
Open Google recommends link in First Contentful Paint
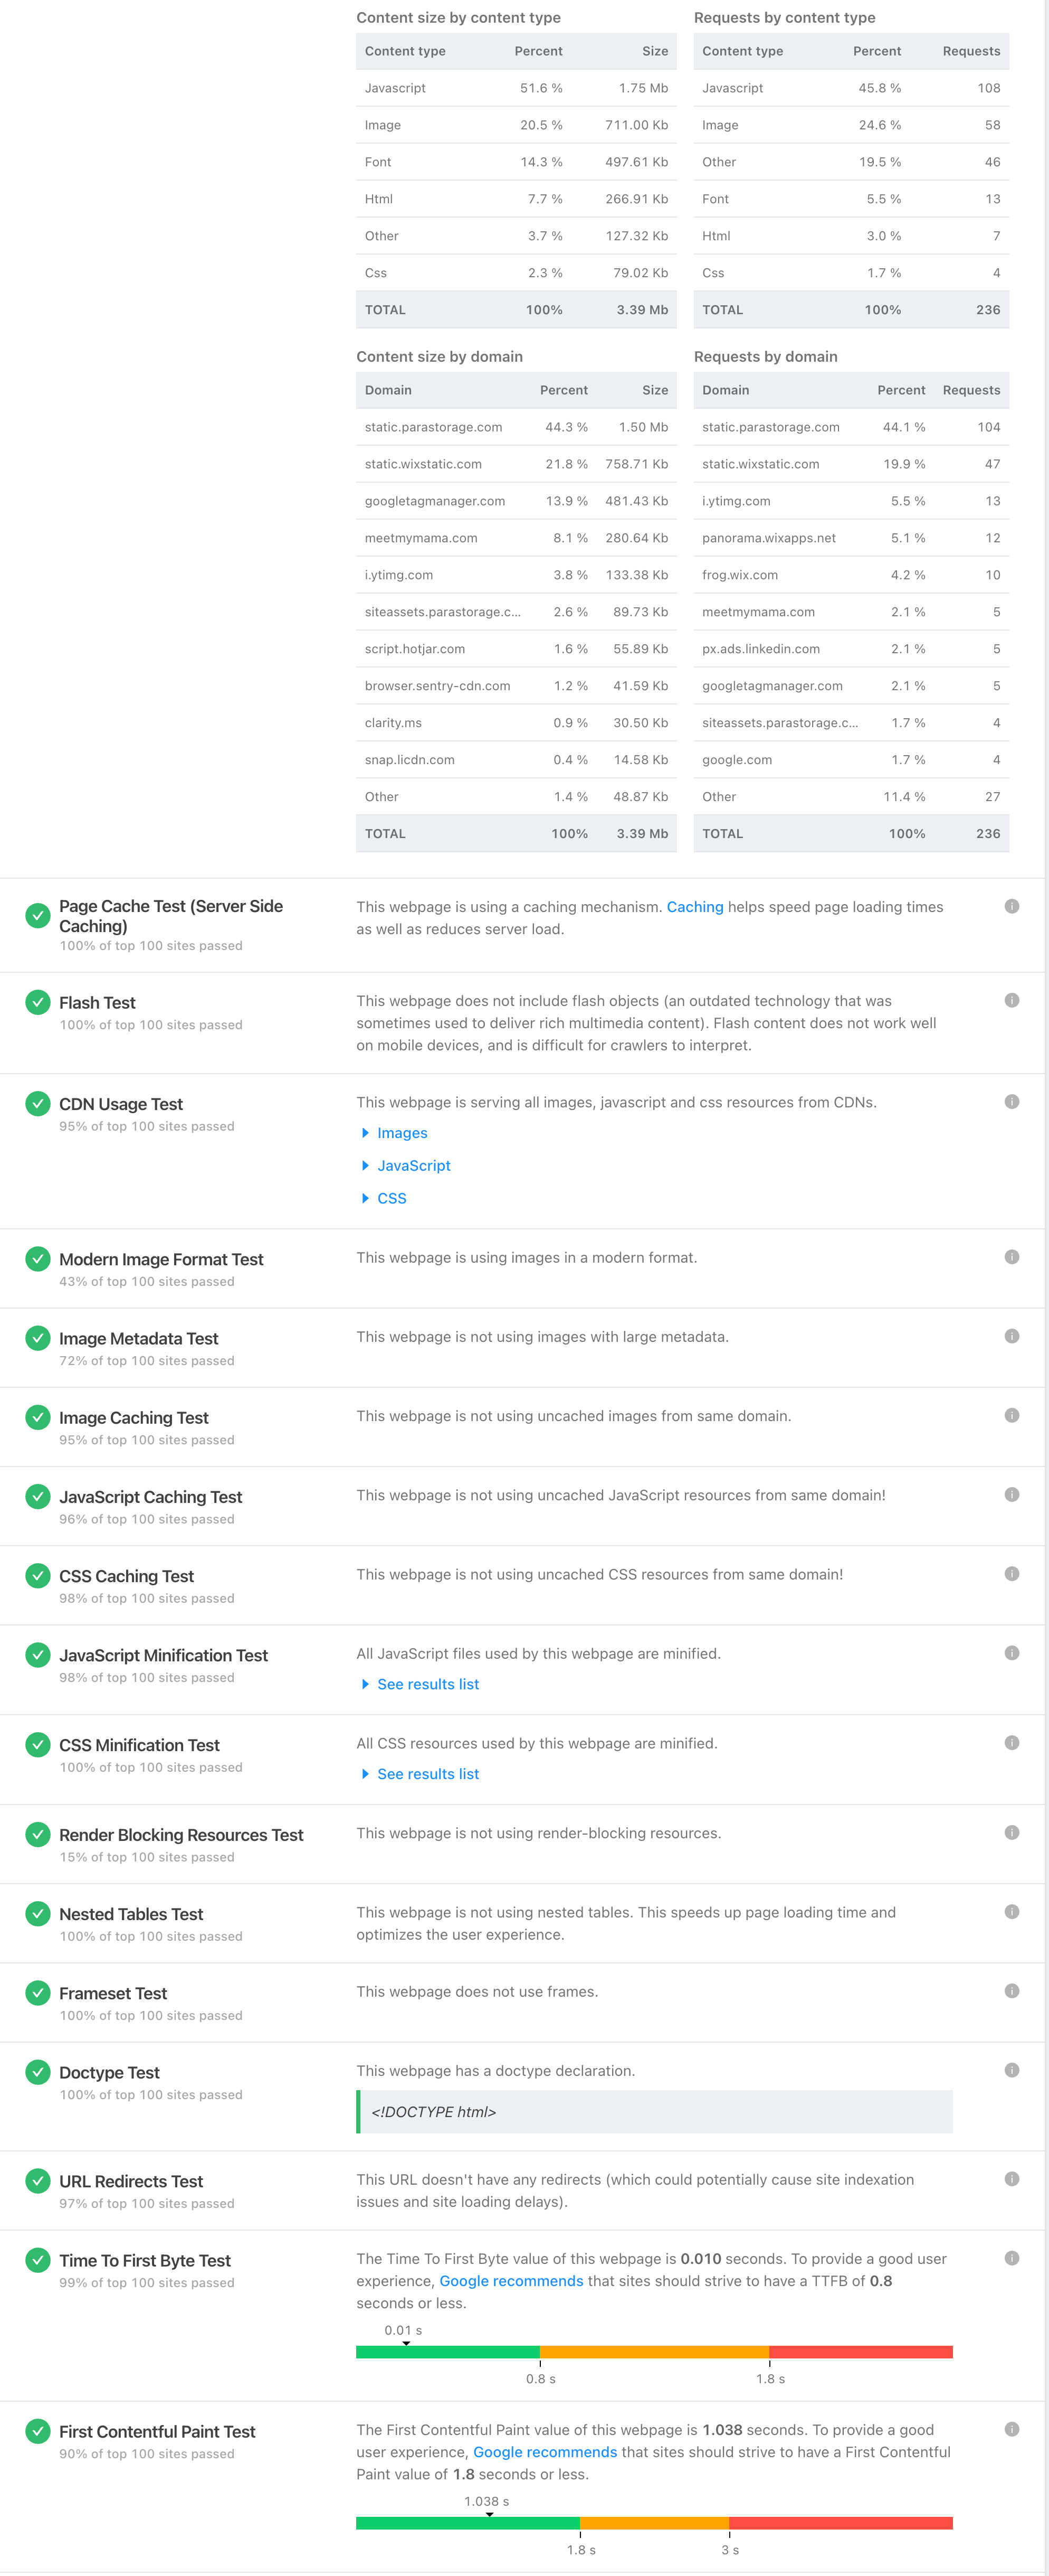545,2452
